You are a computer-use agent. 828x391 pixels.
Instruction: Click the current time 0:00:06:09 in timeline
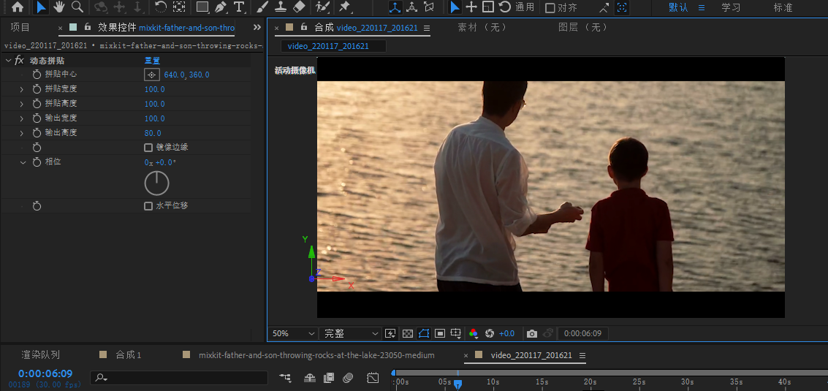pos(45,374)
